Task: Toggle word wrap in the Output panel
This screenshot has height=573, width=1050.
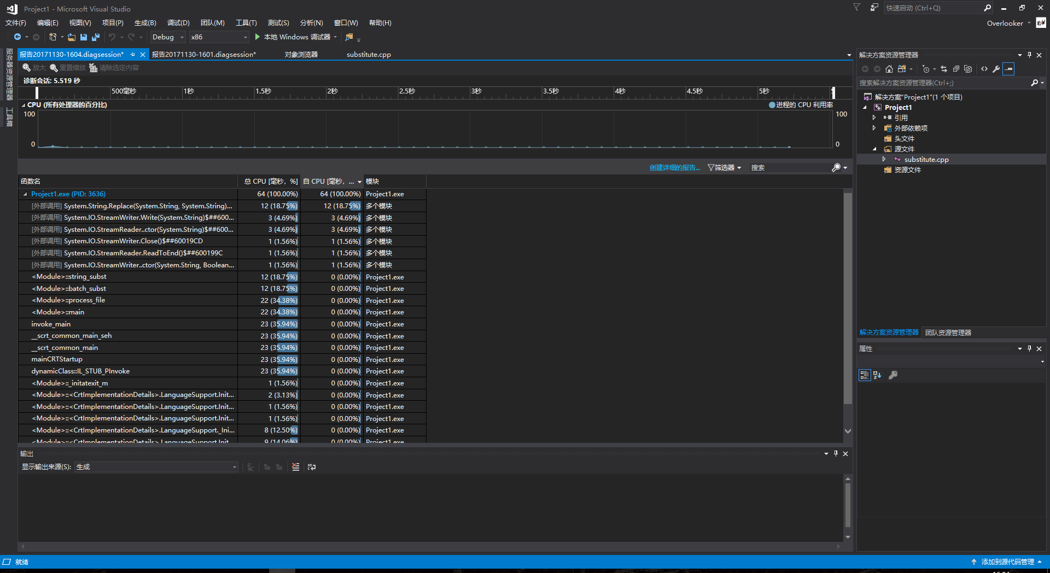Action: [312, 467]
